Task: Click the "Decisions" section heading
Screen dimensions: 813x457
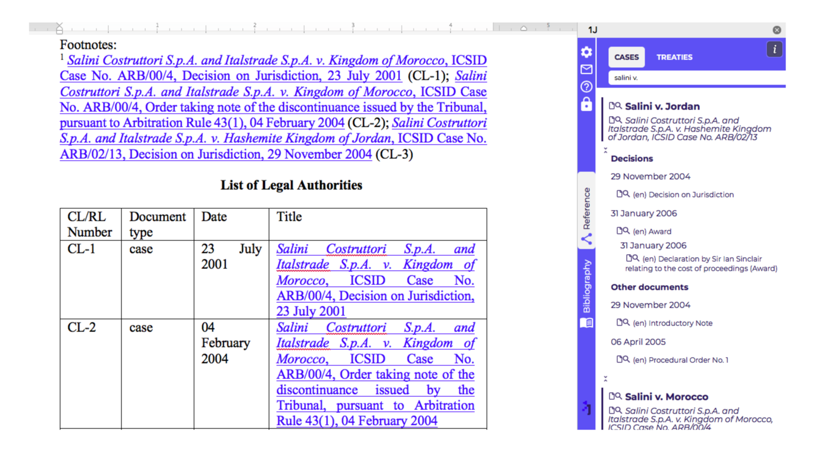Action: pyautogui.click(x=631, y=158)
